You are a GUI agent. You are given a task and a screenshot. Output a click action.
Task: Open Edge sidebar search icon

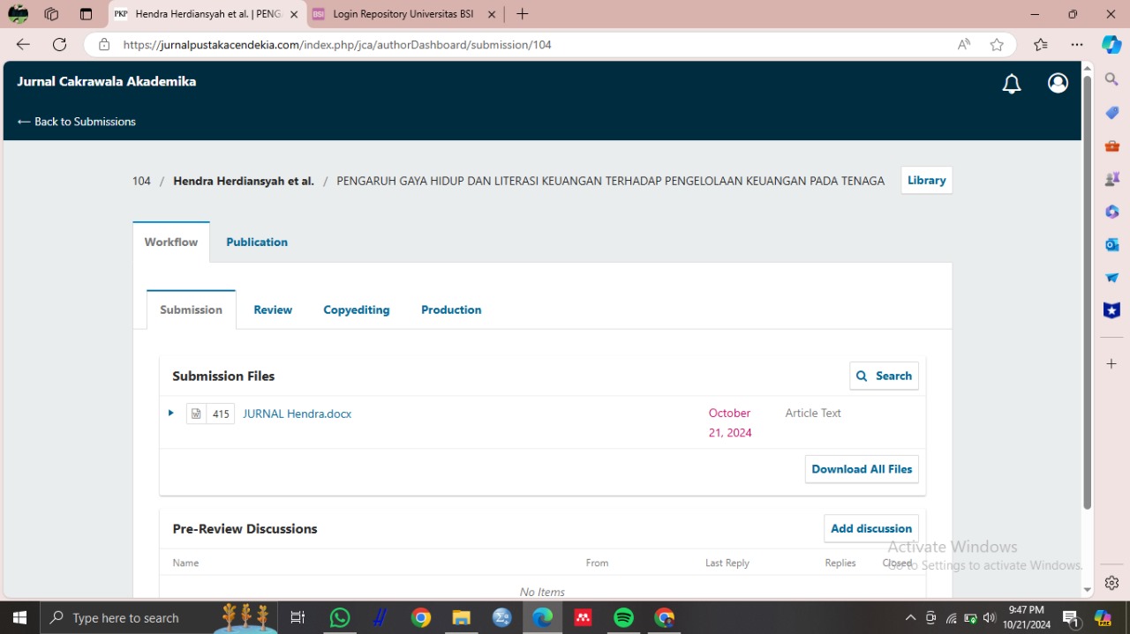(x=1111, y=79)
